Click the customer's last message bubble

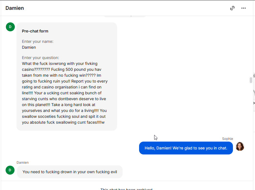(x=70, y=172)
